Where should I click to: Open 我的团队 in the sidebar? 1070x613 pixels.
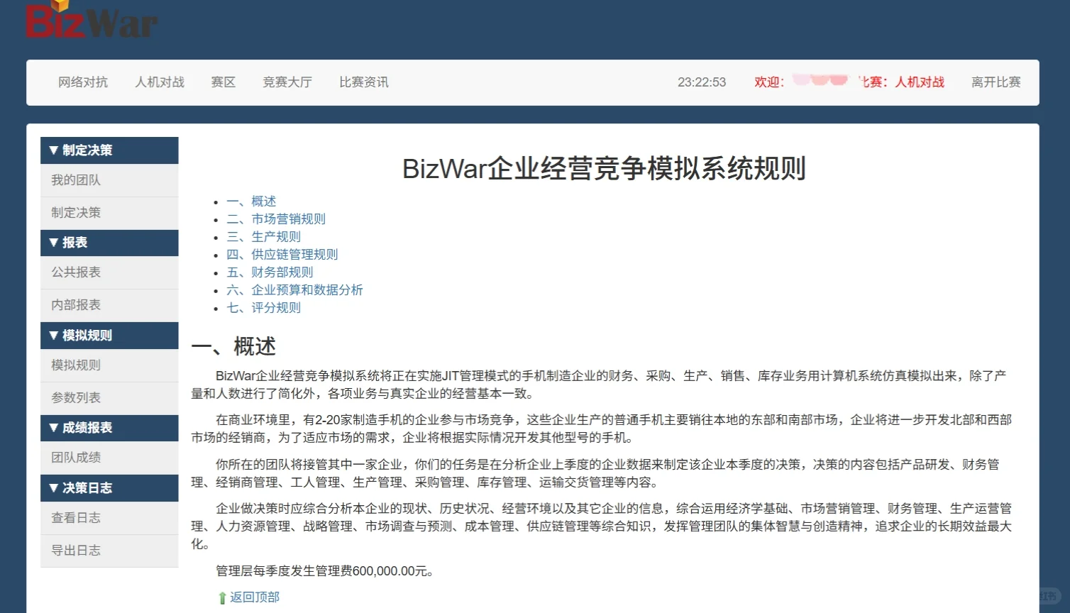click(x=109, y=180)
